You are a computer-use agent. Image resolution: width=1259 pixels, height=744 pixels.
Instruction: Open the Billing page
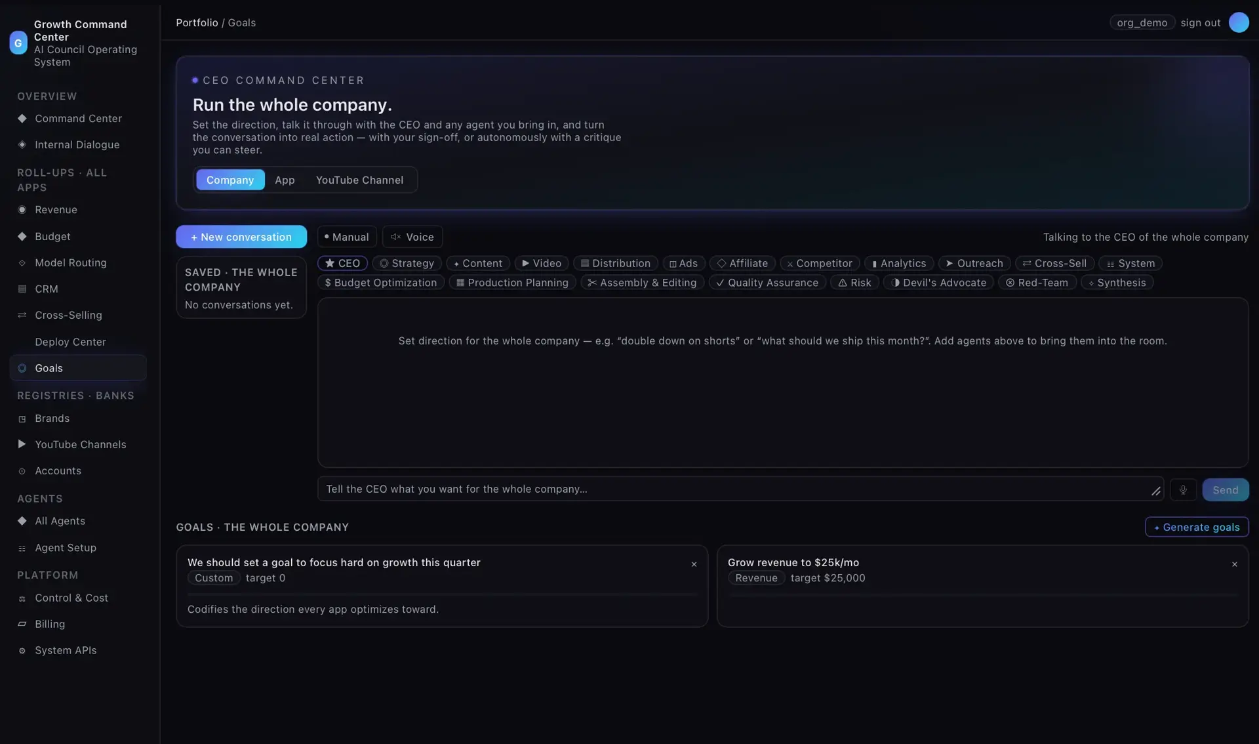pos(78,624)
